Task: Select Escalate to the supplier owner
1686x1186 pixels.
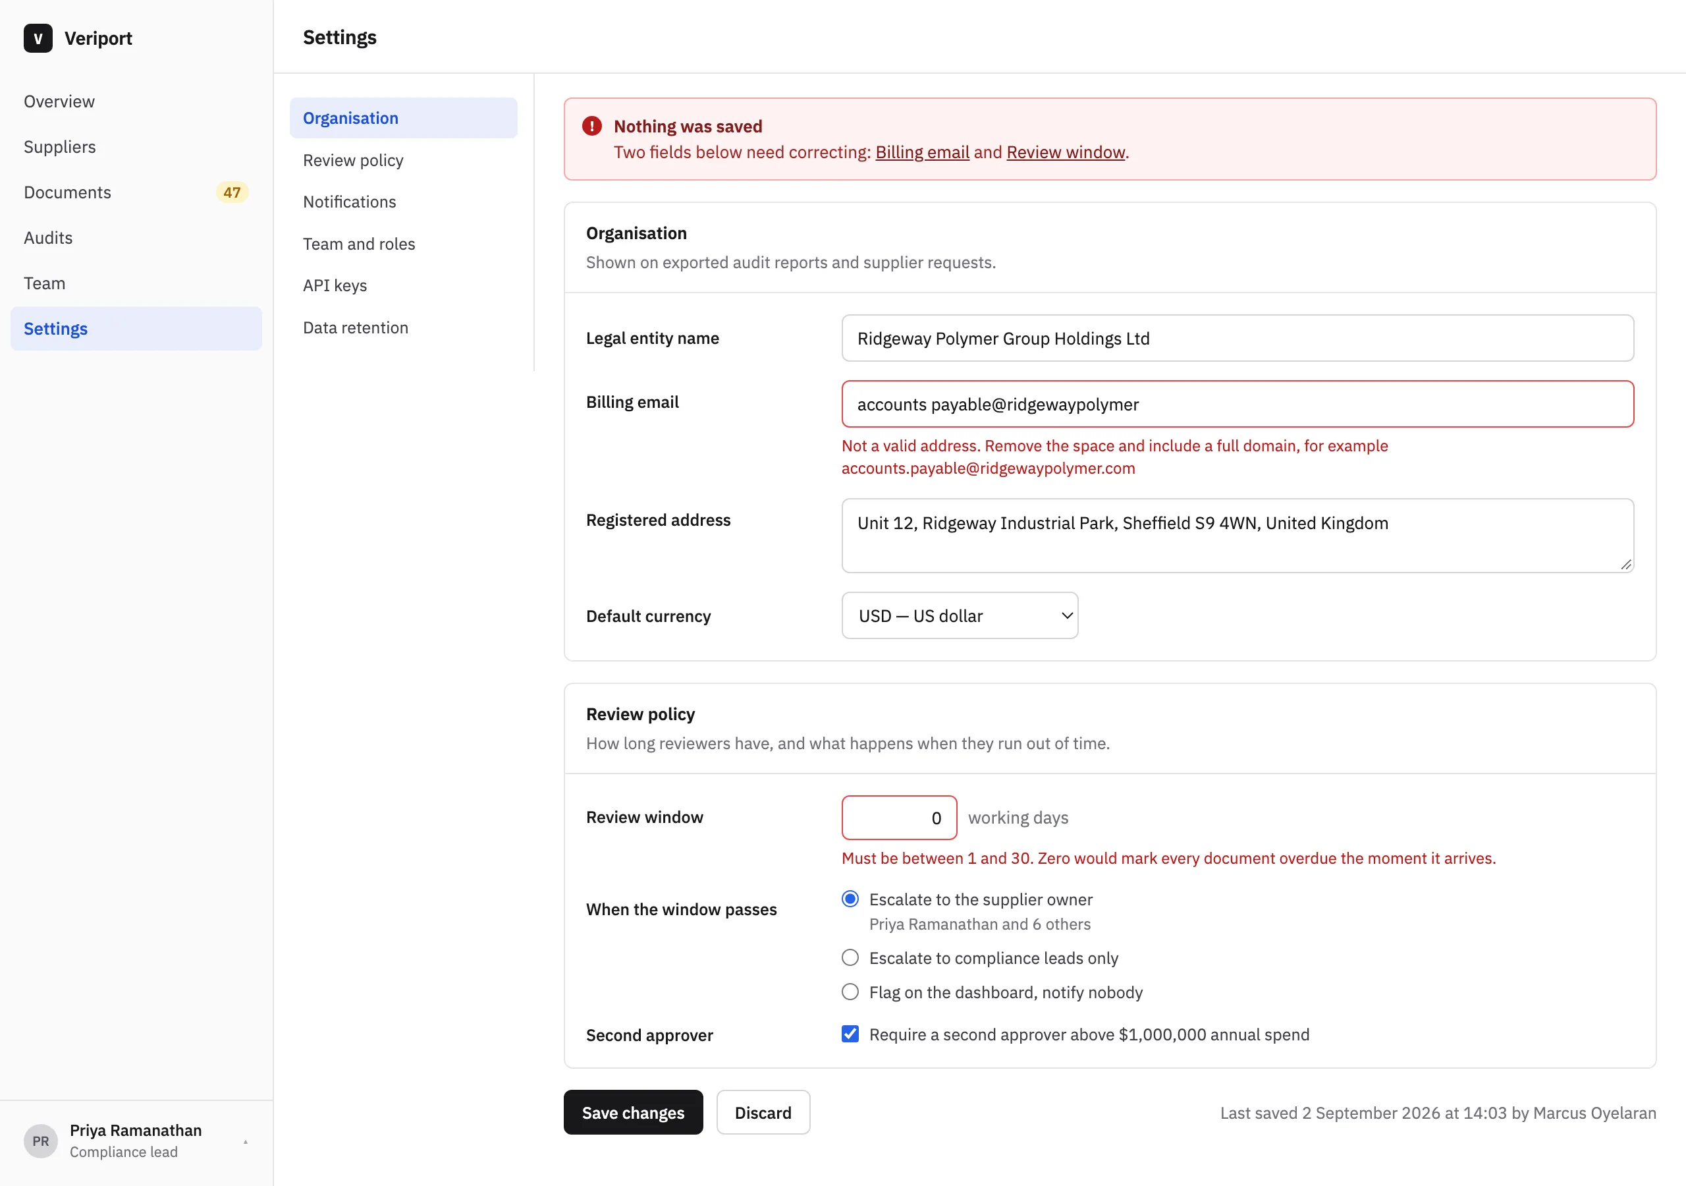Action: click(850, 899)
